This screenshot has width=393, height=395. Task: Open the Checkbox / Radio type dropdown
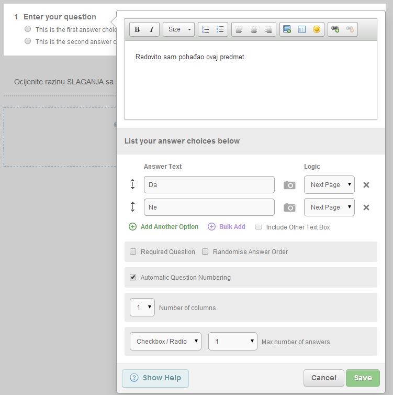point(165,342)
